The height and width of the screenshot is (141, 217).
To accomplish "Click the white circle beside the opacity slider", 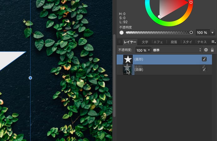I will coord(121,32).
